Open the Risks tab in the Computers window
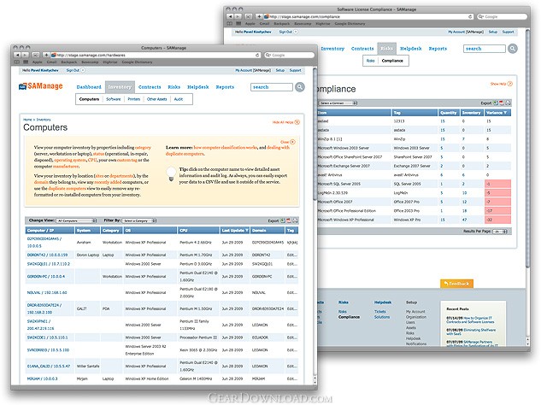The image size is (541, 405). click(174, 87)
